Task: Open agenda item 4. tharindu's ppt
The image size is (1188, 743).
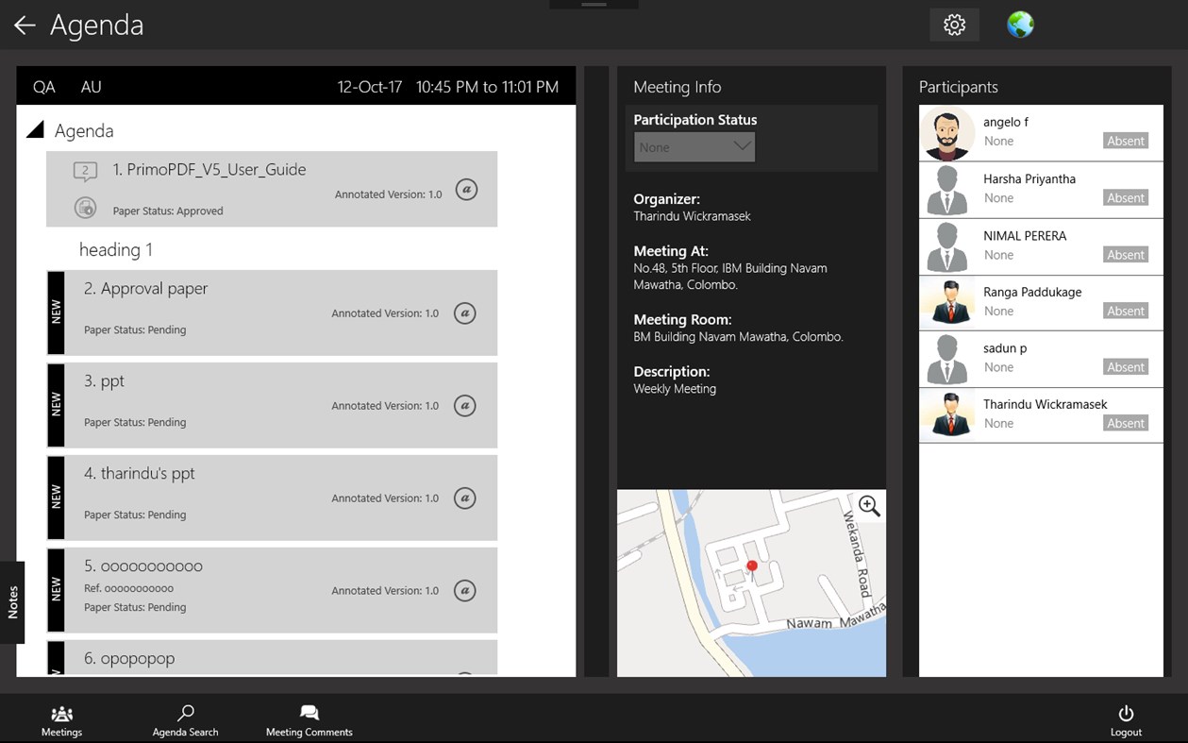Action: [272, 498]
